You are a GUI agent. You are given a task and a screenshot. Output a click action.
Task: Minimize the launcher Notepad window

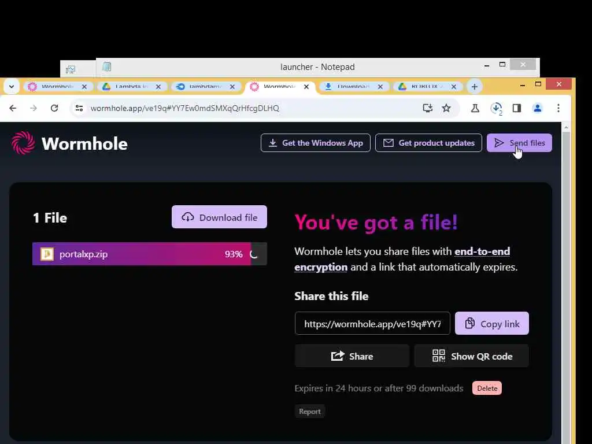coord(487,66)
